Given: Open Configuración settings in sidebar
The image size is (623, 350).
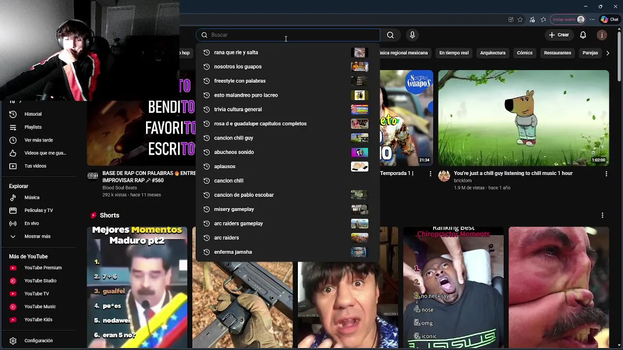Looking at the screenshot, I should click(x=37, y=341).
